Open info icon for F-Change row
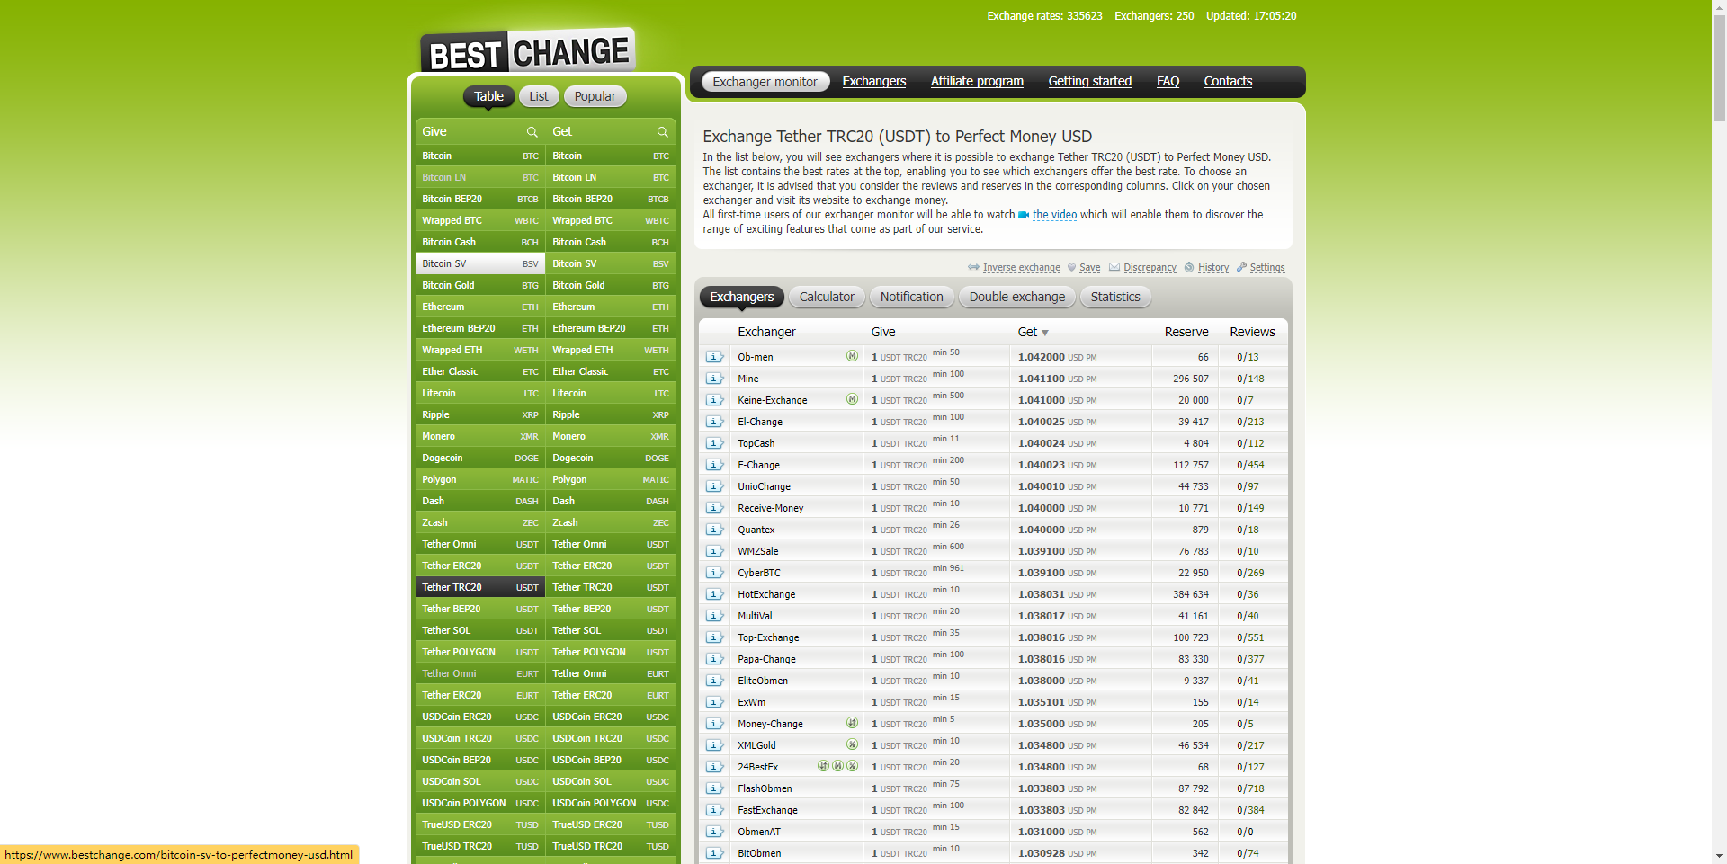 click(x=714, y=465)
